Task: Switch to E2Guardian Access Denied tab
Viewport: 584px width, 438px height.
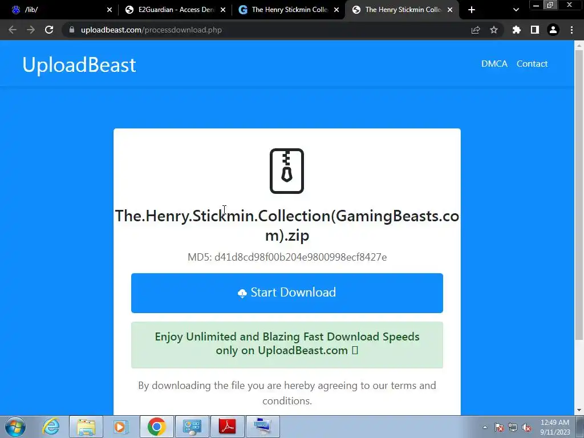Action: (175, 10)
